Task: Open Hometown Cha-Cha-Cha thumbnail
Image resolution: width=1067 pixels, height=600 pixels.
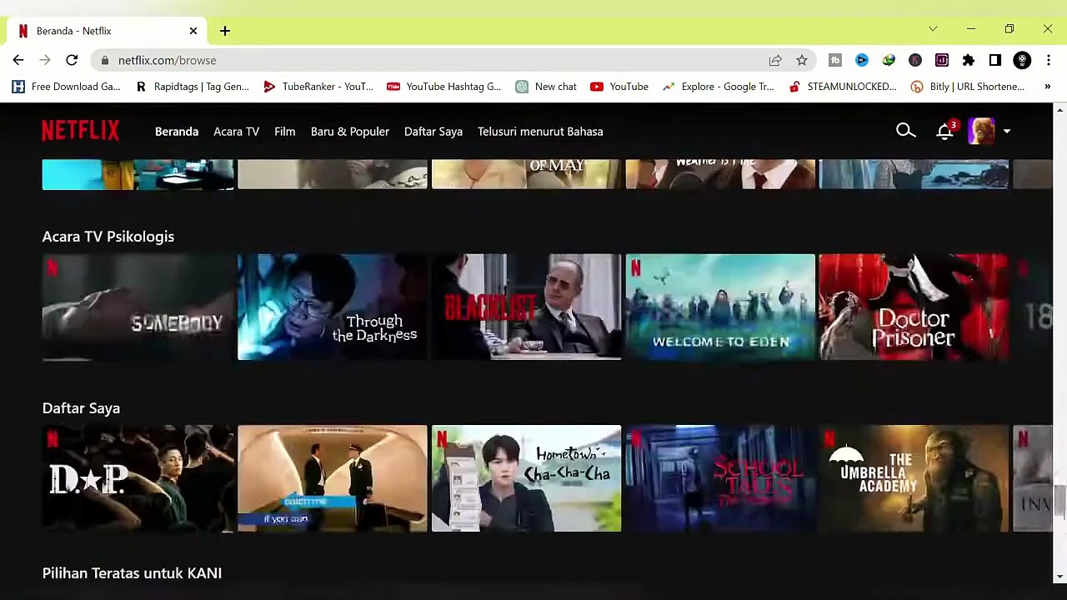Action: (527, 479)
